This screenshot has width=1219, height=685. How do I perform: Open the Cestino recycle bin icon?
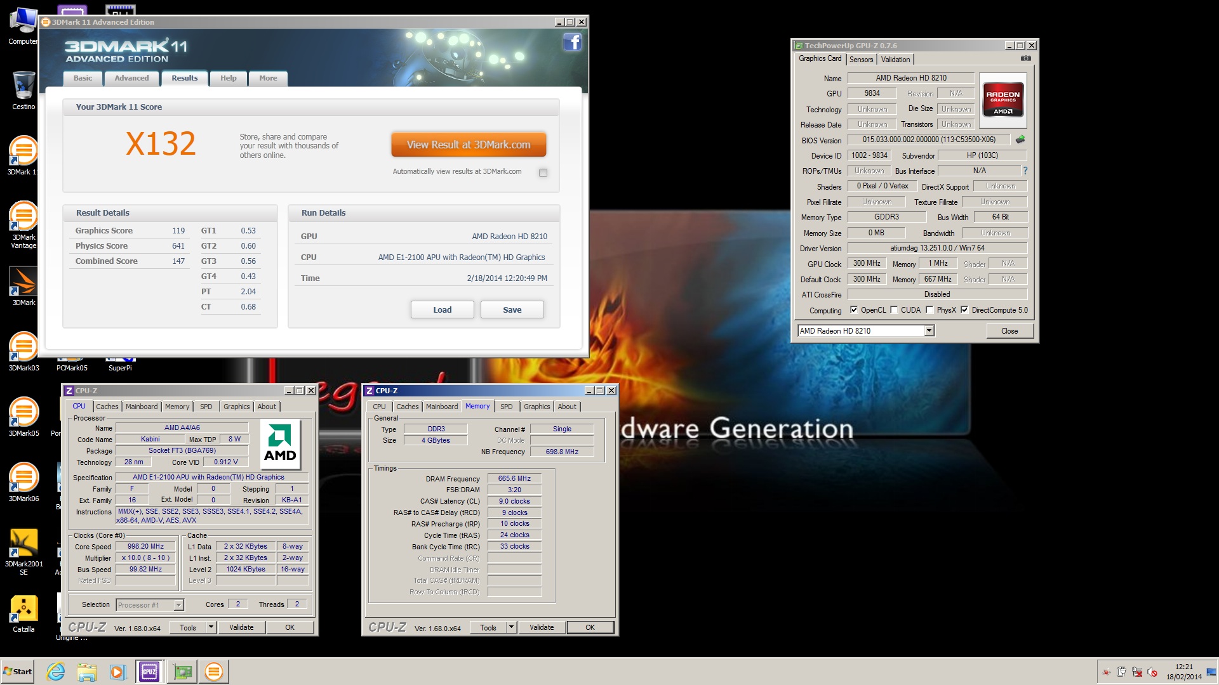click(x=23, y=90)
